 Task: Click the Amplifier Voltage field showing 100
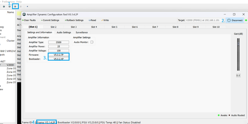(x=59, y=51)
